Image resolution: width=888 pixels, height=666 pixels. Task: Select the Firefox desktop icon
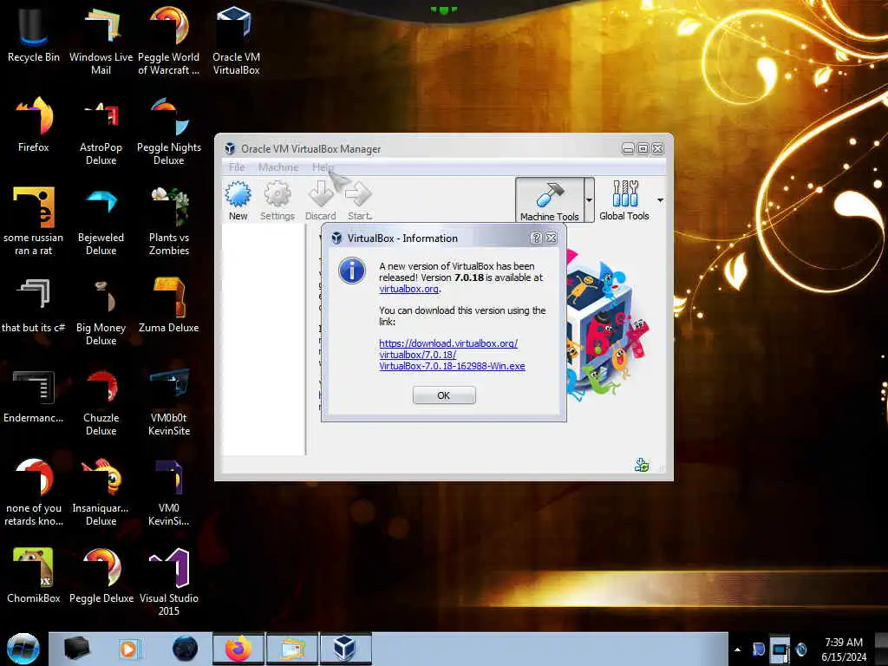(34, 125)
